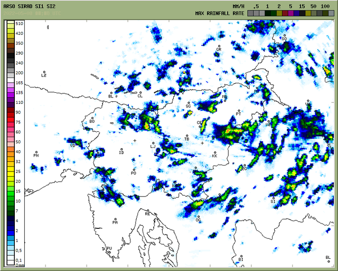The height and width of the screenshot is (271, 338).
Task: Click the KK station label
Action: tap(214, 156)
